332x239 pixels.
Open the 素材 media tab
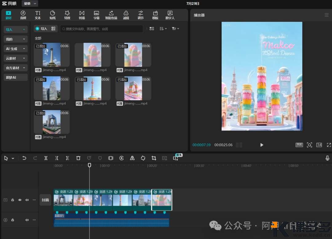pyautogui.click(x=9, y=15)
